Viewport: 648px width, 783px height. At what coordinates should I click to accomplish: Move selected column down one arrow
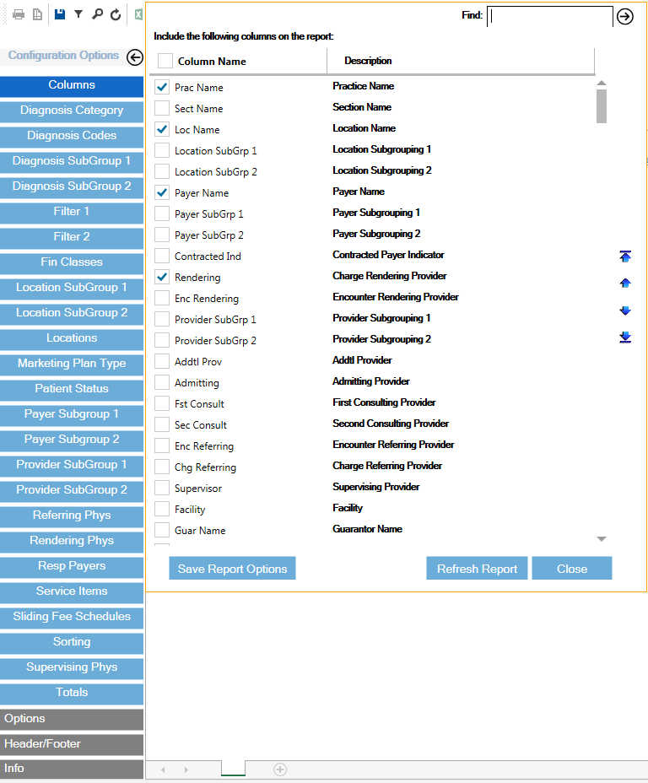(x=625, y=310)
